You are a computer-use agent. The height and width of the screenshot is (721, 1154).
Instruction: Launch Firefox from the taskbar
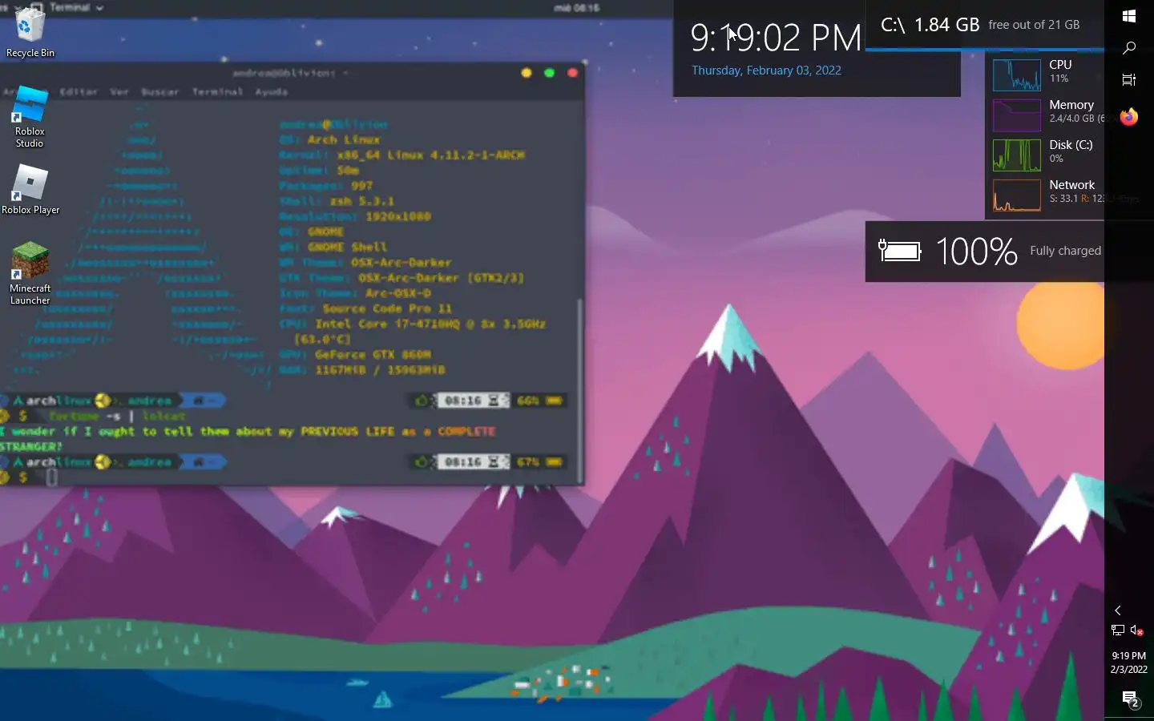(x=1129, y=118)
